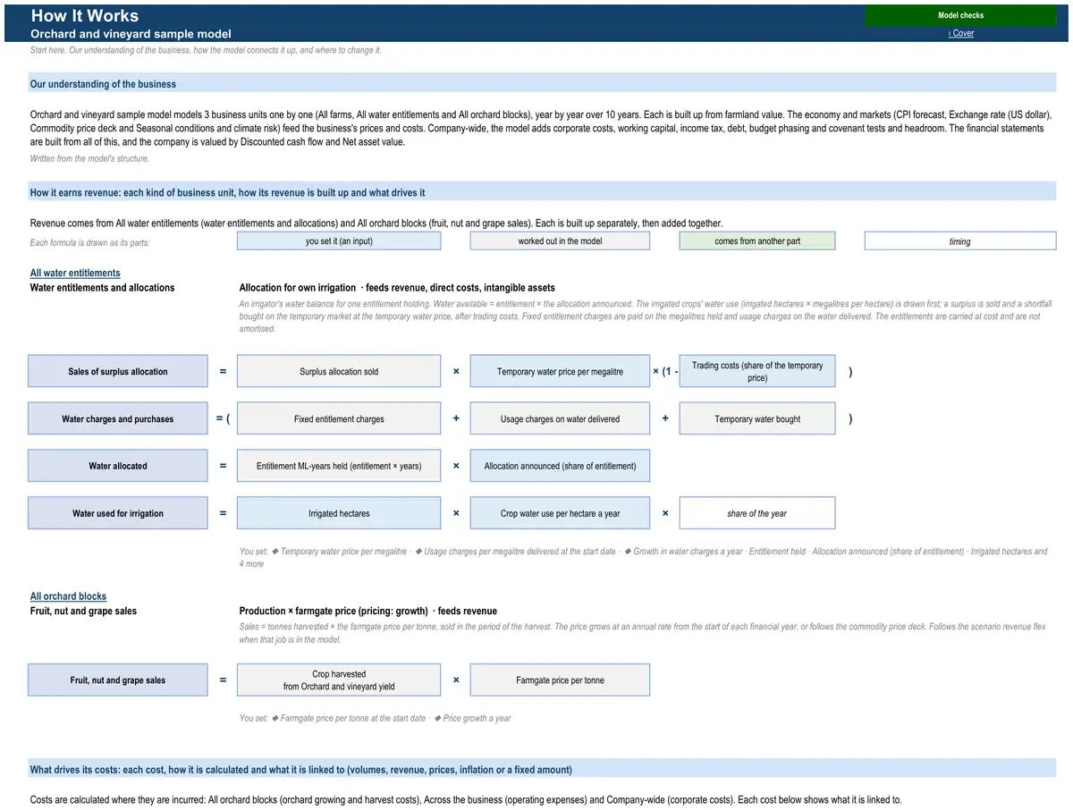Image resolution: width=1073 pixels, height=810 pixels.
Task: Select the Trading costs share box
Action: pyautogui.click(x=757, y=371)
